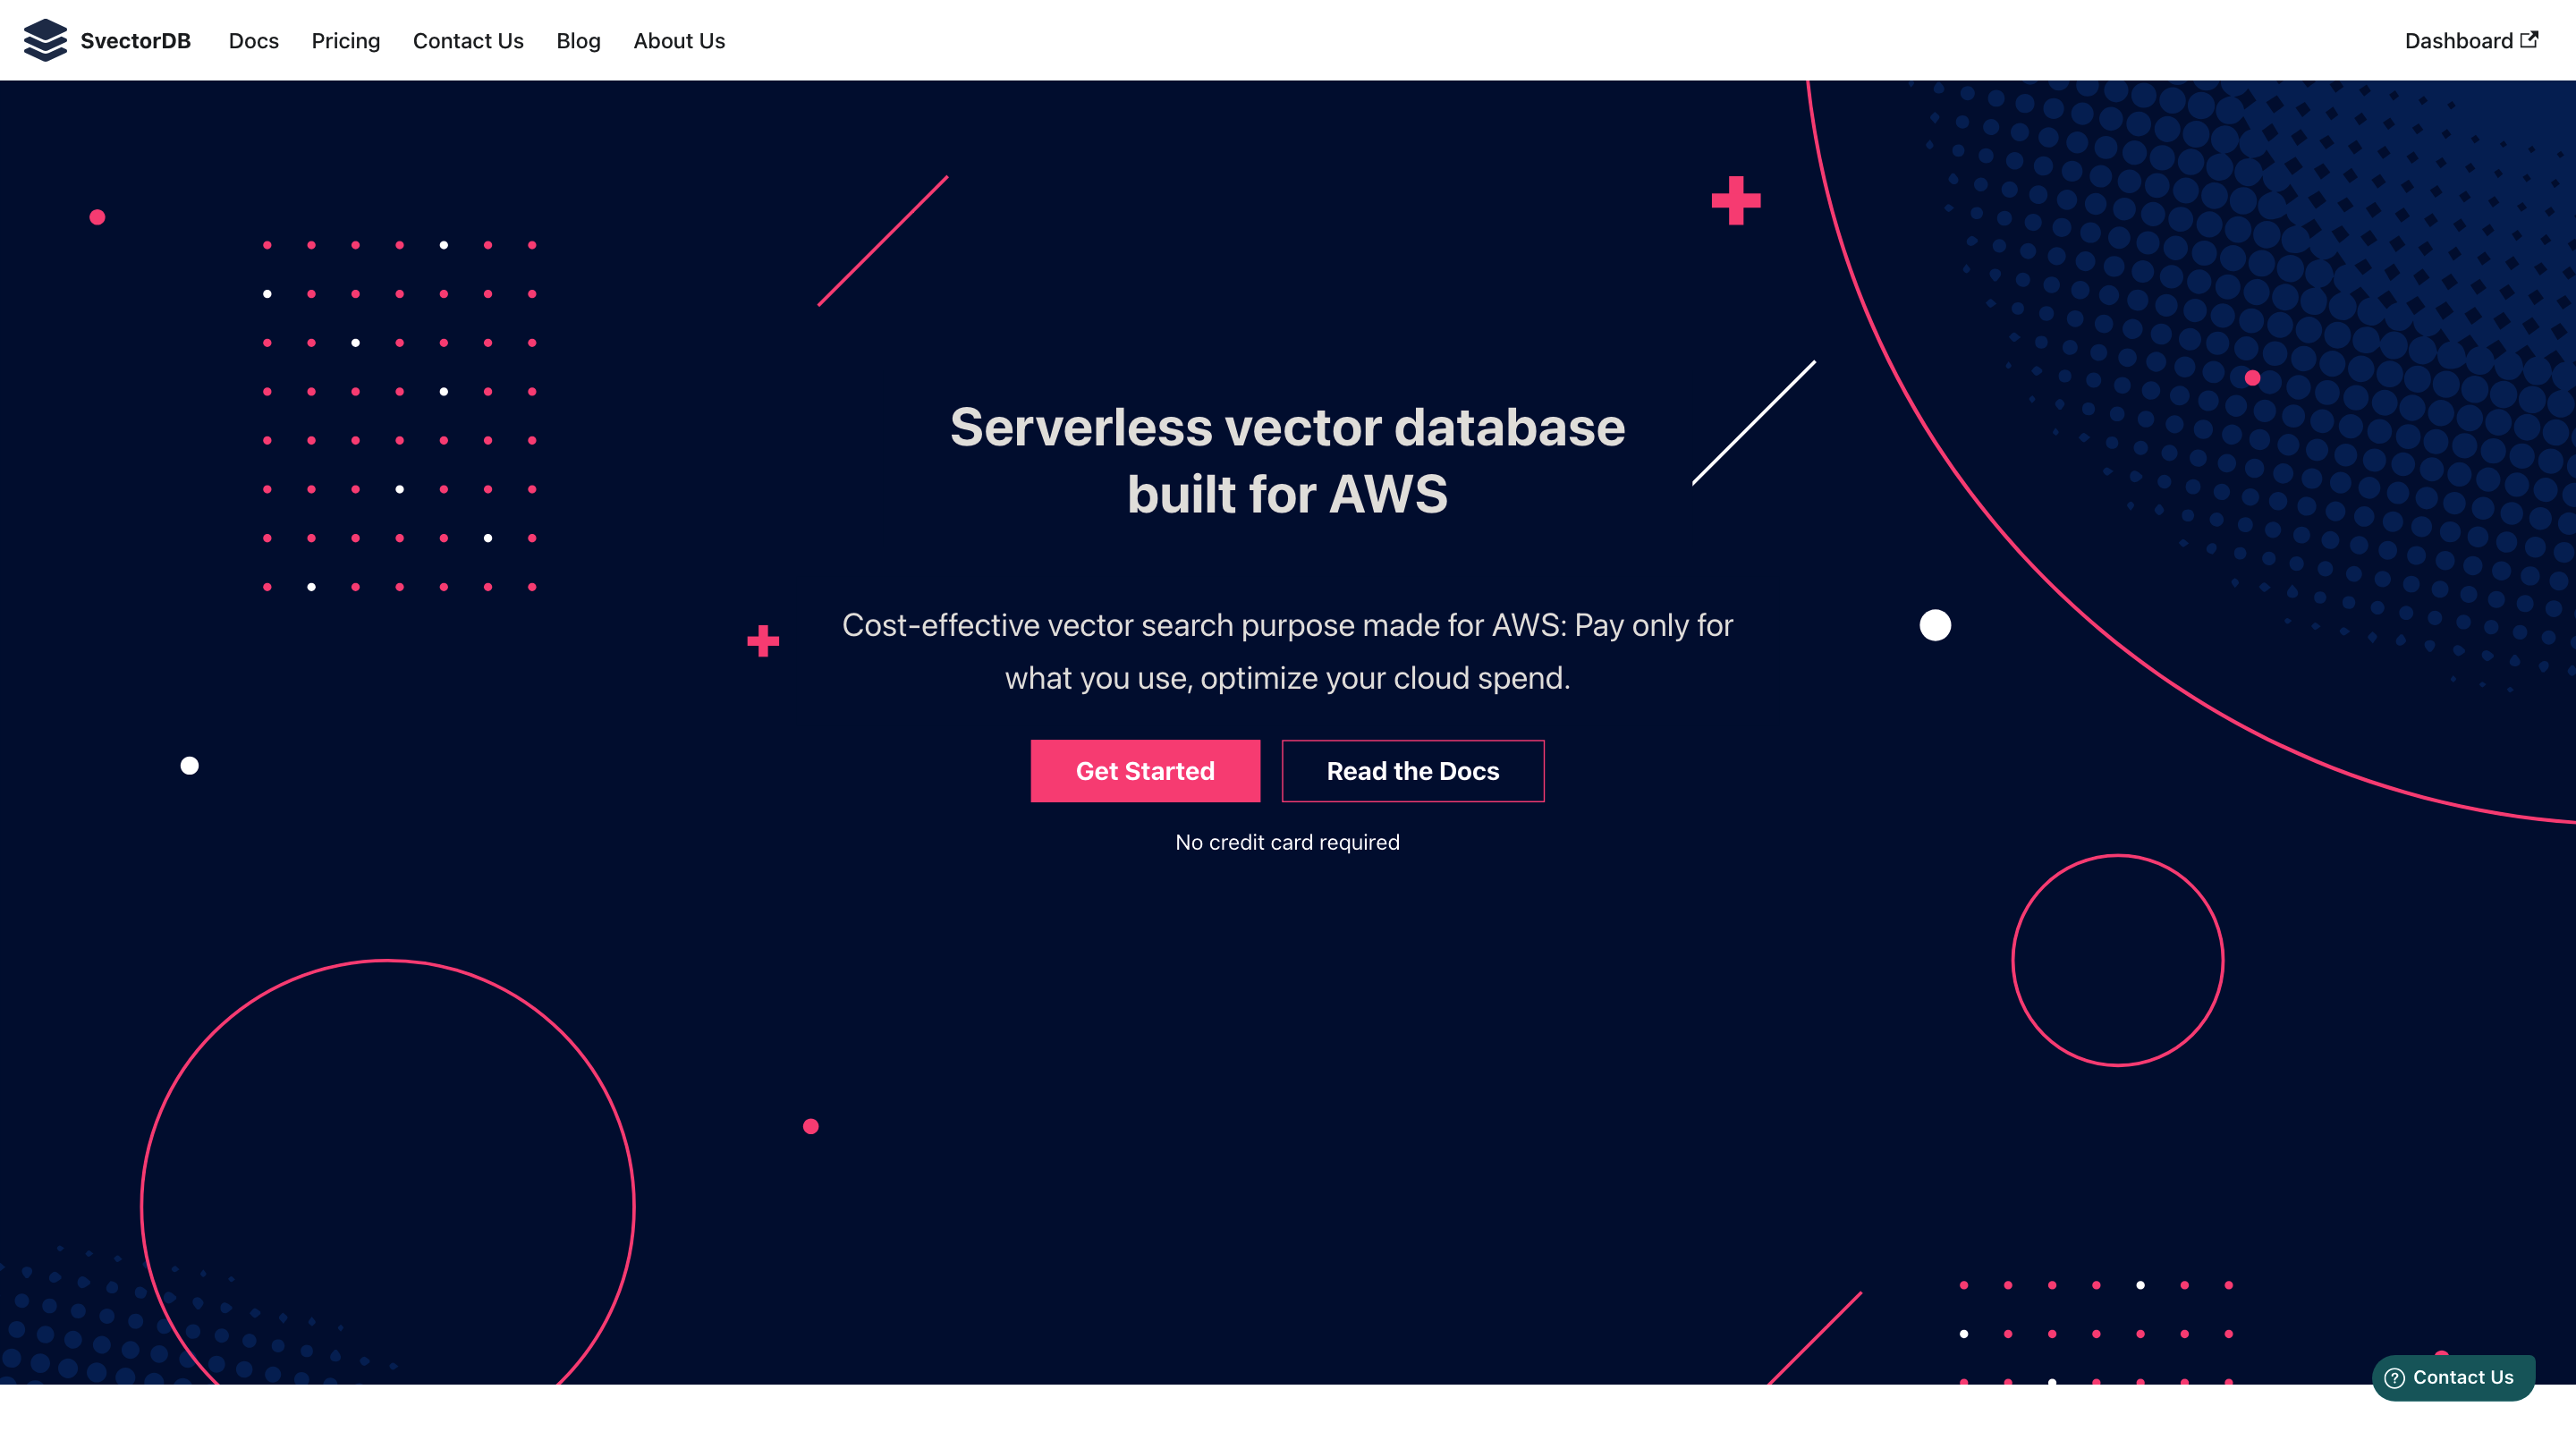Click the headline Serverless vector database built for AWS

pos(1288,460)
